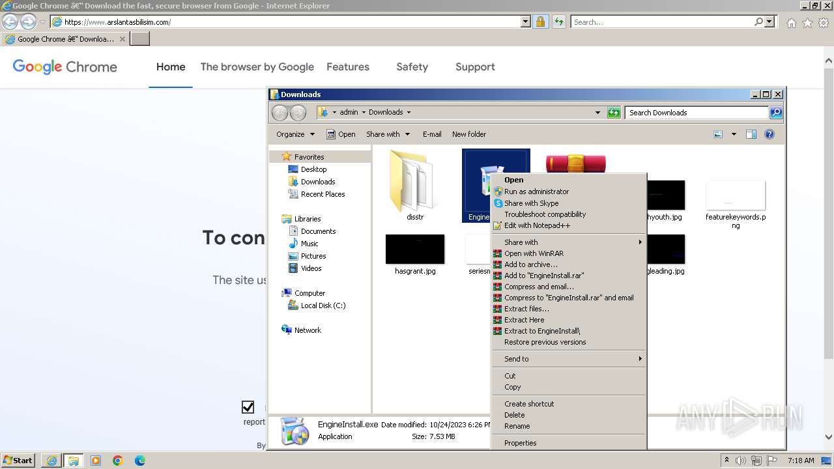Open the IE address bar dropdown arrow
Viewport: 834px width, 469px height.
[526, 21]
